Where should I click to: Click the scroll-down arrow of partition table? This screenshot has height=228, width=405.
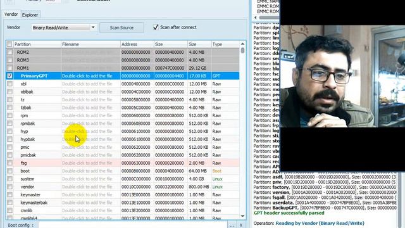pos(242,216)
